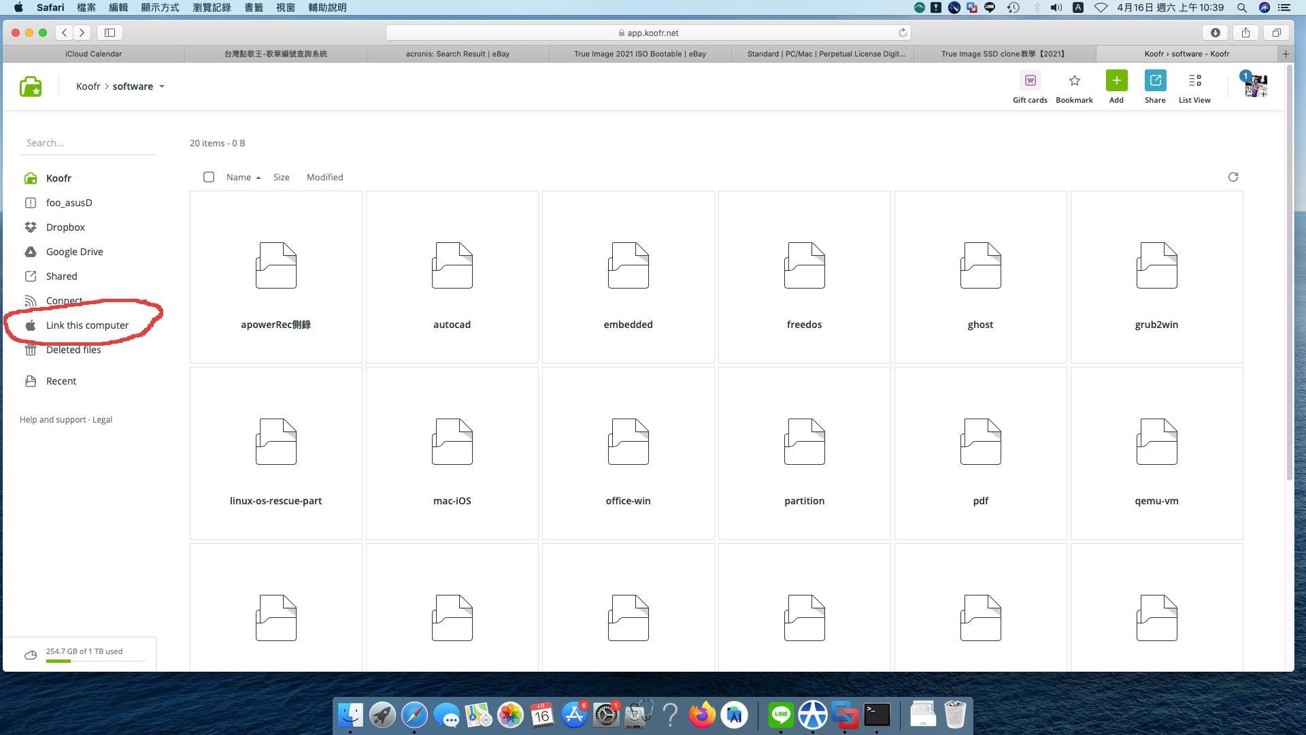This screenshot has width=1306, height=735.
Task: Open Dropbox in the sidebar
Action: [65, 227]
